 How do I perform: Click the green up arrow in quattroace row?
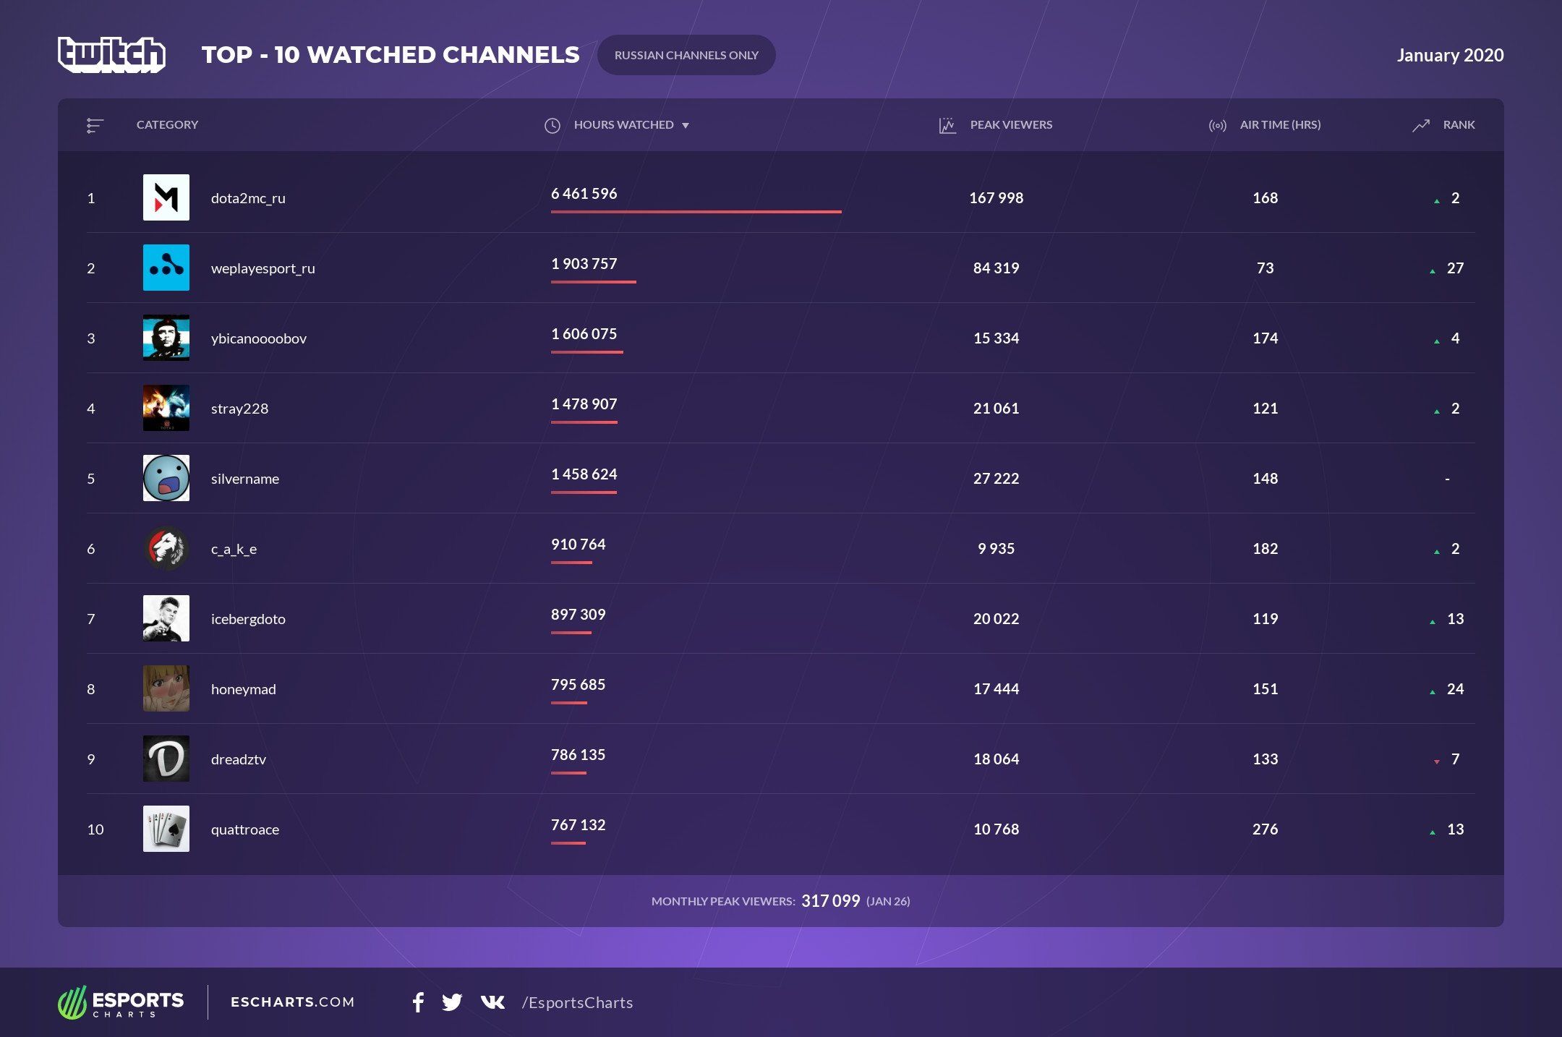1433,832
